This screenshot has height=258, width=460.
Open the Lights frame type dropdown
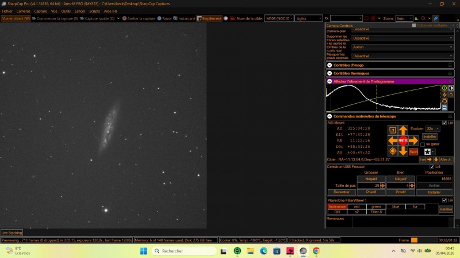pyautogui.click(x=309, y=18)
